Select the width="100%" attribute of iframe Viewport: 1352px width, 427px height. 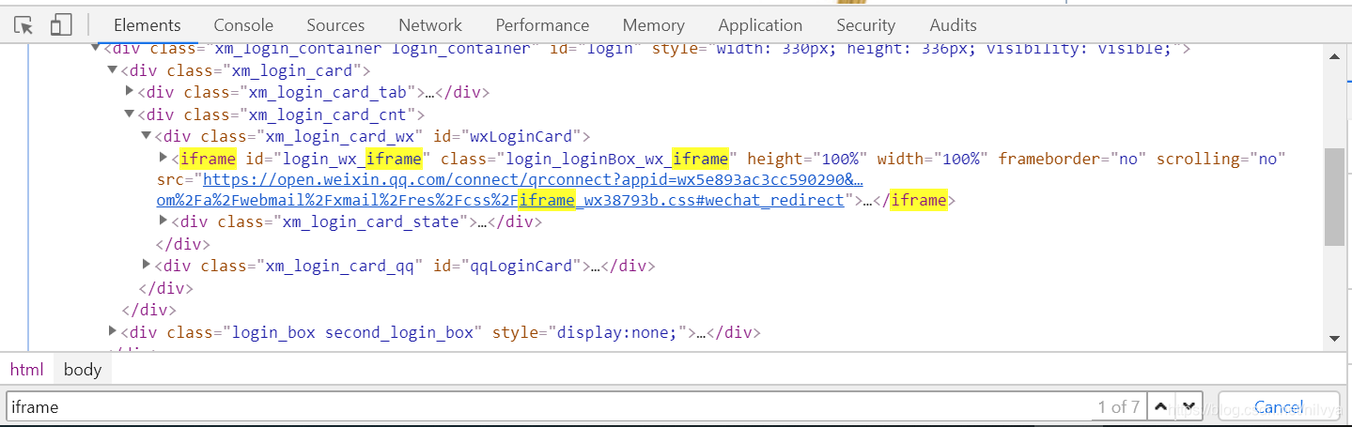(x=932, y=159)
